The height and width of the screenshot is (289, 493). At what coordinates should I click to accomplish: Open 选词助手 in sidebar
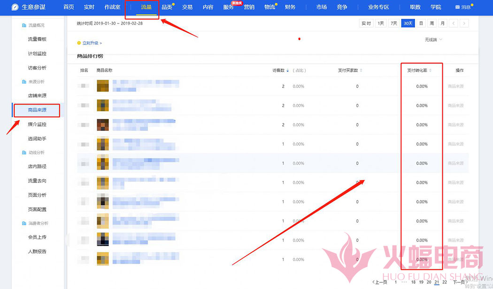[37, 138]
